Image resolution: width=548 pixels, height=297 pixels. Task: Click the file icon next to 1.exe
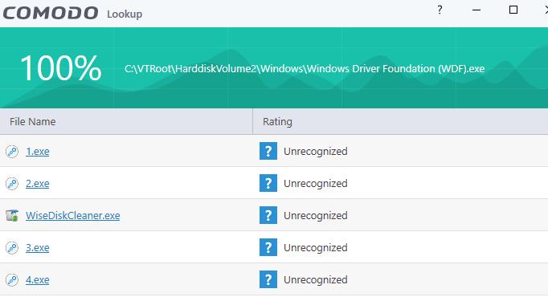coord(12,152)
